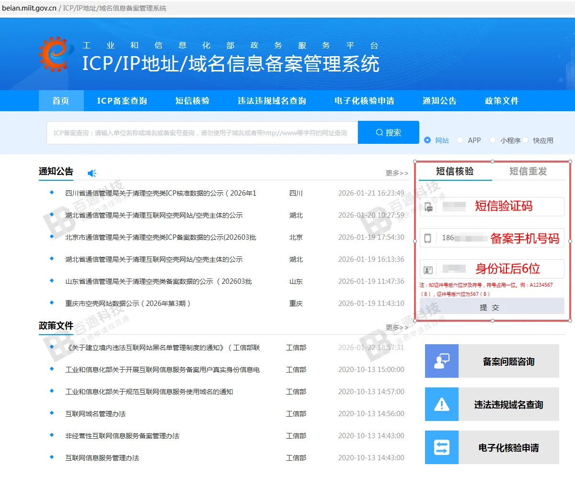
Task: Click the ICP备案查询 search input box
Action: click(x=201, y=132)
